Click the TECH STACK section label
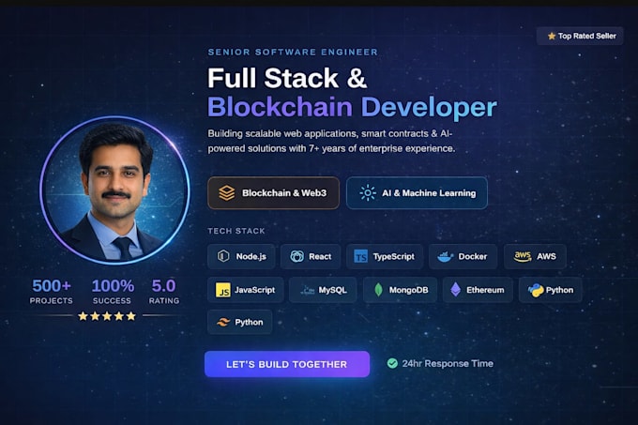Screen dimensions: 638x425 pyautogui.click(x=236, y=231)
